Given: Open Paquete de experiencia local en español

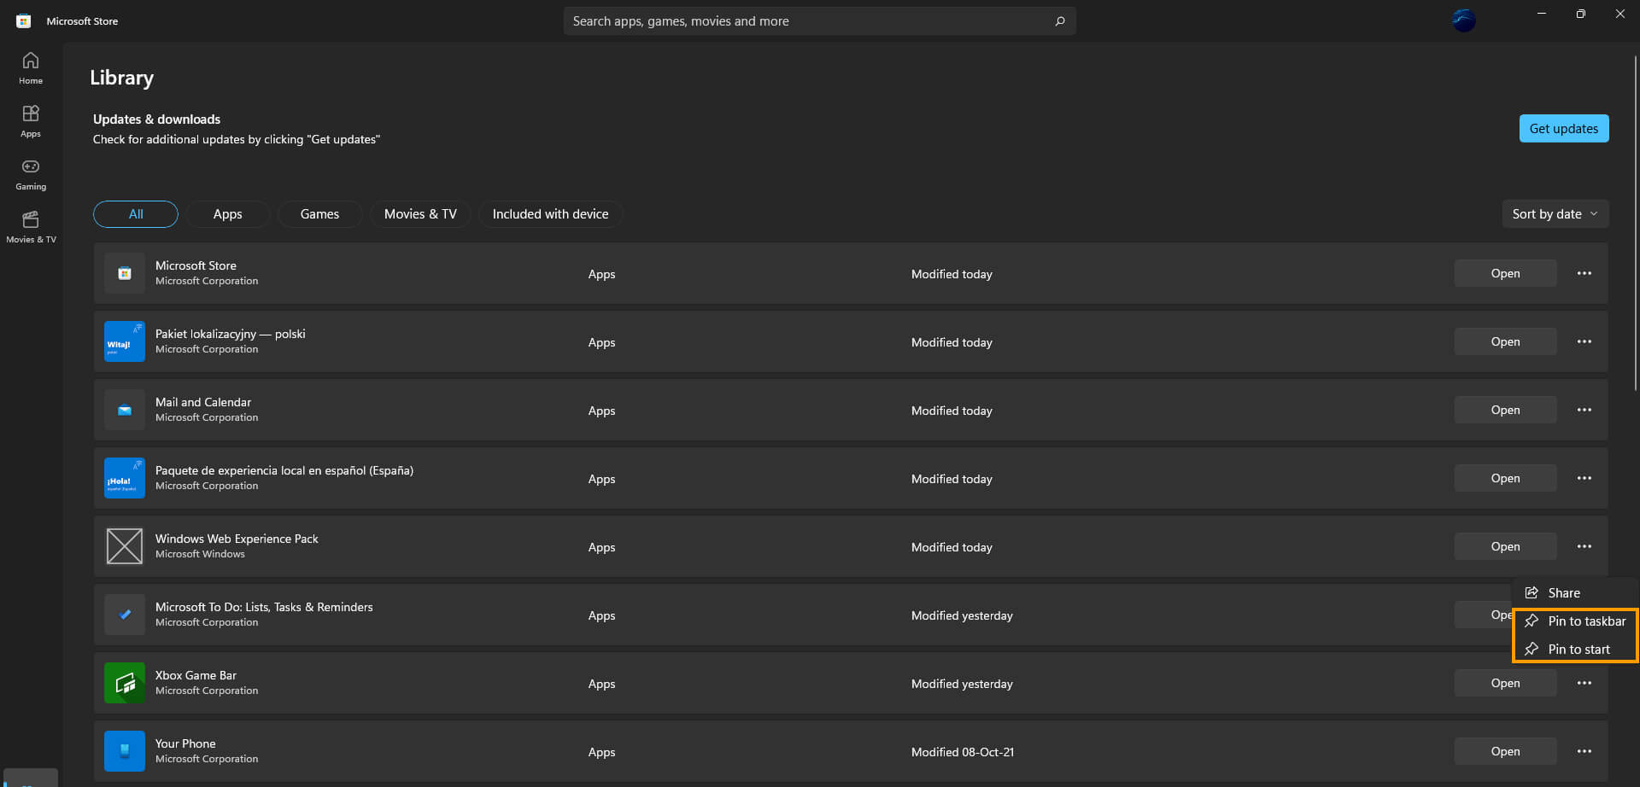Looking at the screenshot, I should [1505, 478].
